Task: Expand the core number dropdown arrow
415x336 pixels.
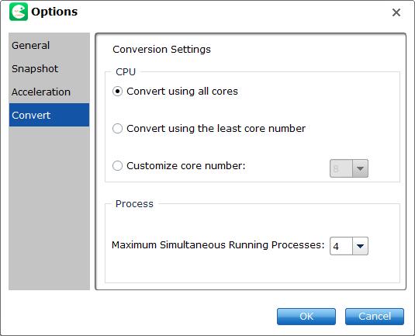Action: tap(360, 168)
